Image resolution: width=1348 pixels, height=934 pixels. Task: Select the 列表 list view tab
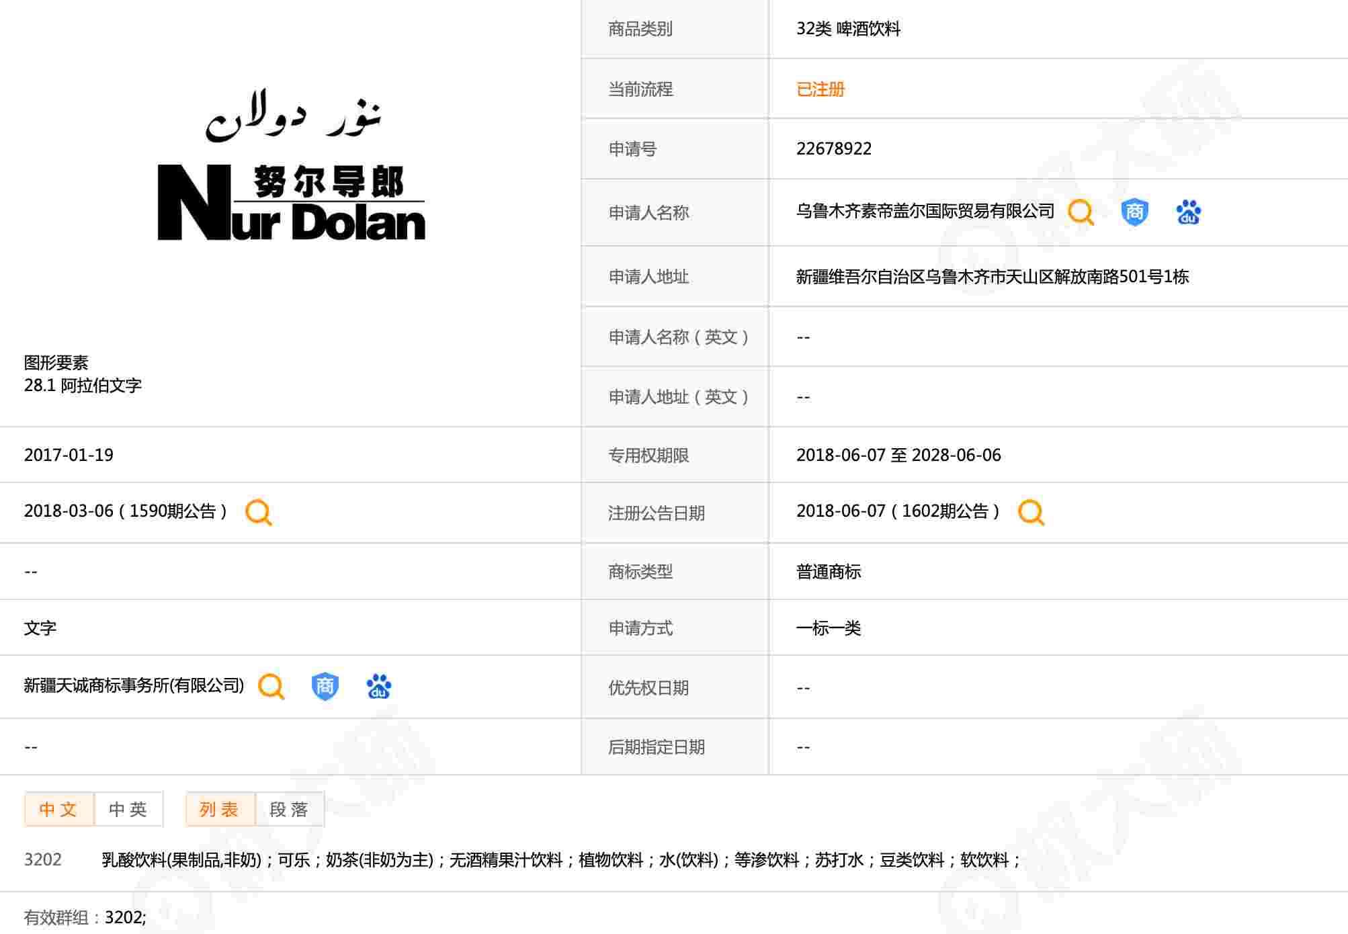coord(220,809)
